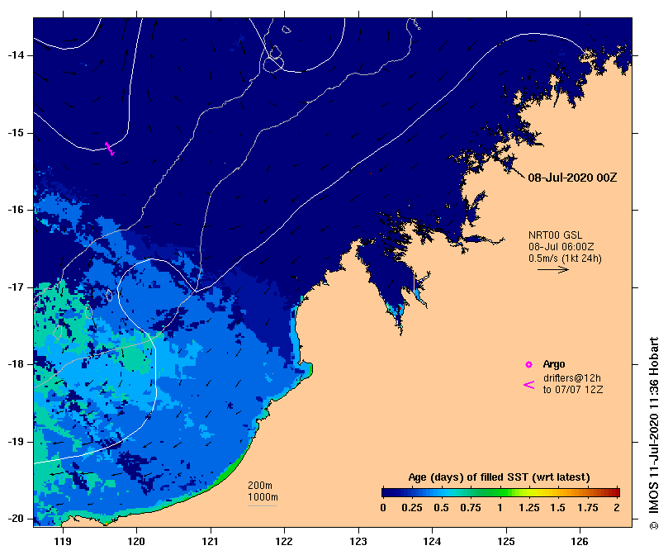Click the longitude label '119'
Screen dimensions: 668x555
click(x=63, y=541)
